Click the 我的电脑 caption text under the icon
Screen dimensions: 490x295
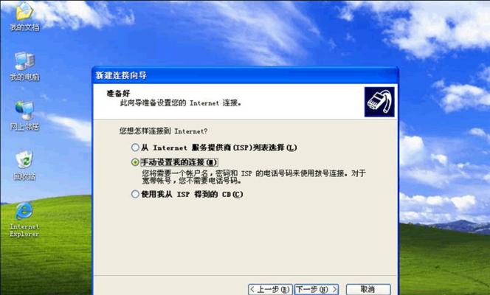click(x=24, y=77)
